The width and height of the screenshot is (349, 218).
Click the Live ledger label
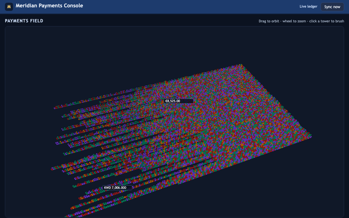point(309,6)
